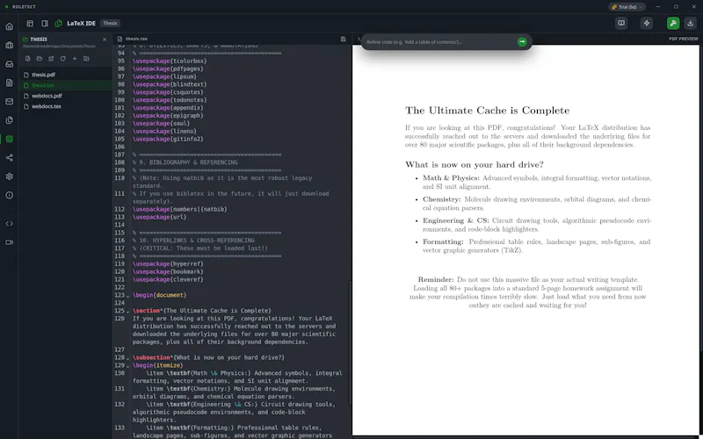Click \usepackage{cleveref} on line 121
This screenshot has height=439, width=703.
(x=168, y=279)
